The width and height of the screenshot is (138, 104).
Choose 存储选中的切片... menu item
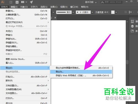point(25,50)
